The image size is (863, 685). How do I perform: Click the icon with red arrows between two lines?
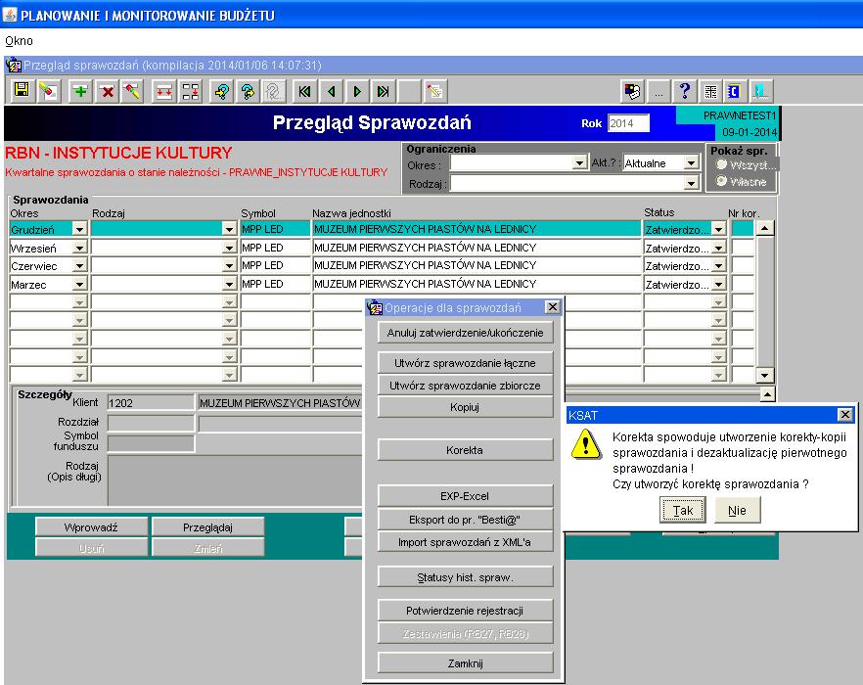164,90
